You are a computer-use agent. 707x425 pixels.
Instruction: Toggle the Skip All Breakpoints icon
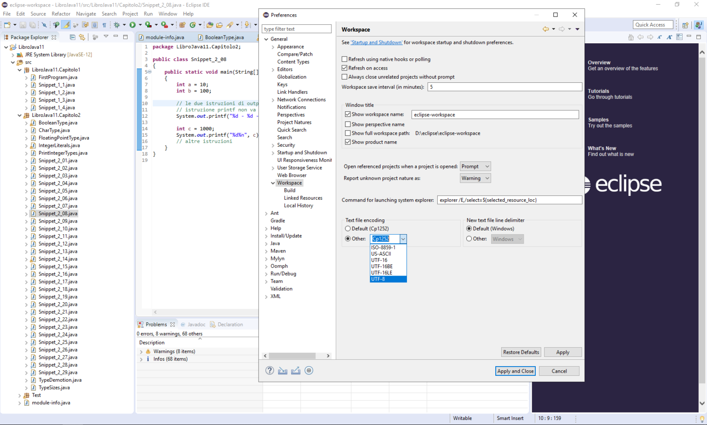tap(44, 24)
